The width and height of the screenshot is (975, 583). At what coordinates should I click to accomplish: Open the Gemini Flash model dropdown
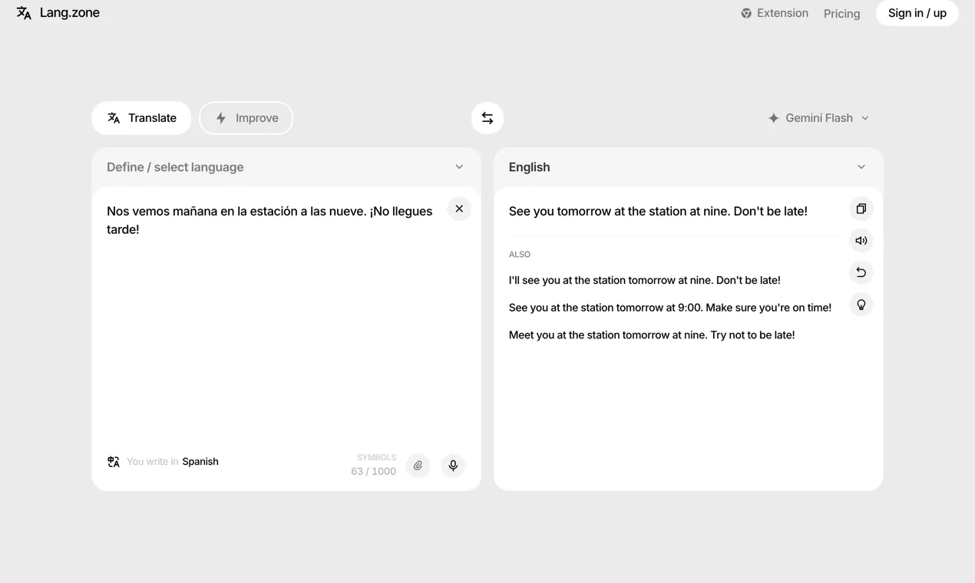coord(818,118)
